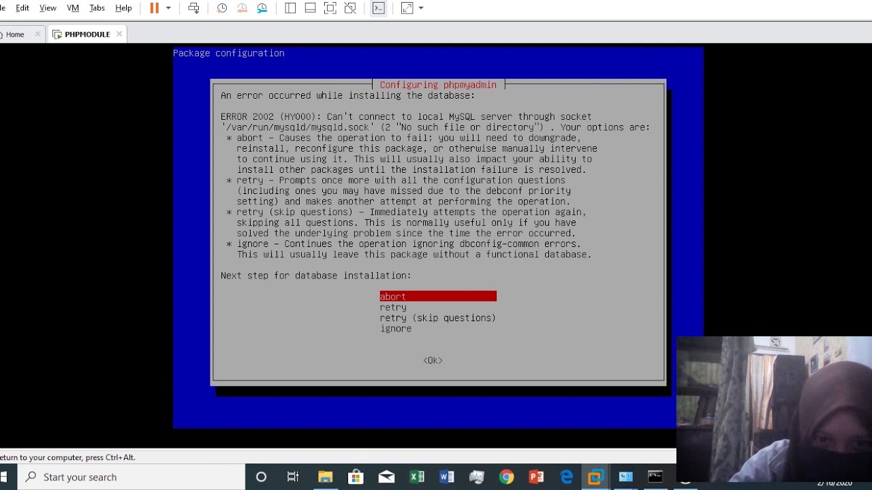The height and width of the screenshot is (490, 872).
Task: Take a snapshot of this virtual machine
Action: (222, 8)
